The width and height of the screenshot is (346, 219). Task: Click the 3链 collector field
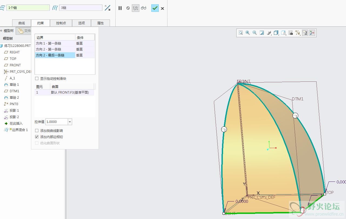click(81, 8)
